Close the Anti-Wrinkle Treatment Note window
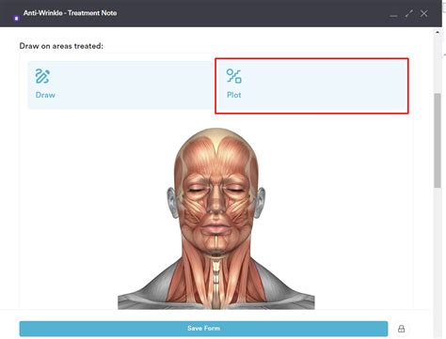 [x=423, y=13]
